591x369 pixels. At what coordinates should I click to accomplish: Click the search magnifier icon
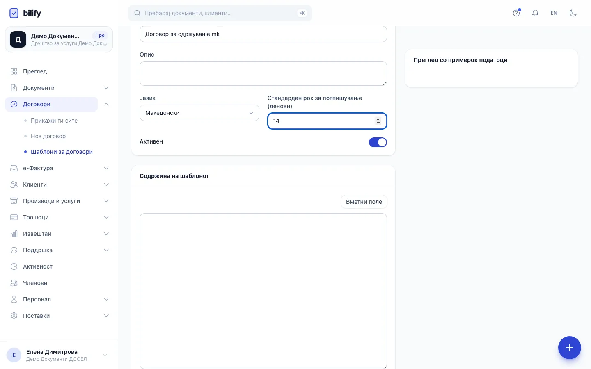click(137, 13)
